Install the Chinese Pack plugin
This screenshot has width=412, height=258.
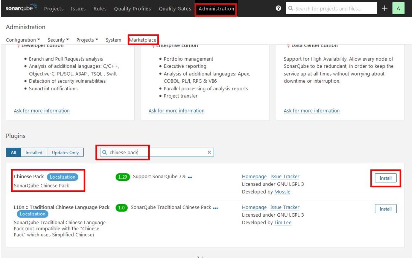pos(385,178)
